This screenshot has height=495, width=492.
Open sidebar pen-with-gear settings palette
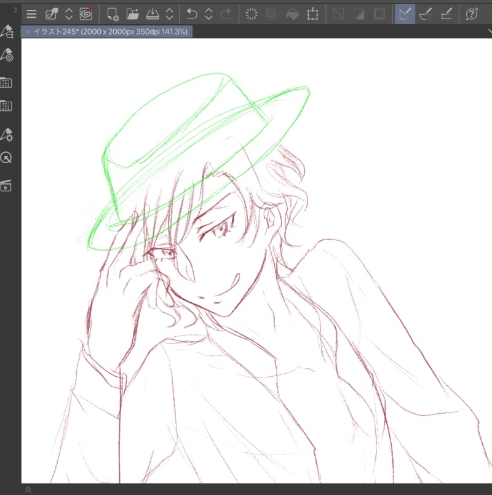(7, 134)
